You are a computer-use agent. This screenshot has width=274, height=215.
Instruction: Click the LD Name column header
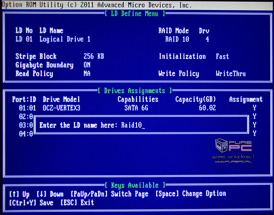(51, 31)
